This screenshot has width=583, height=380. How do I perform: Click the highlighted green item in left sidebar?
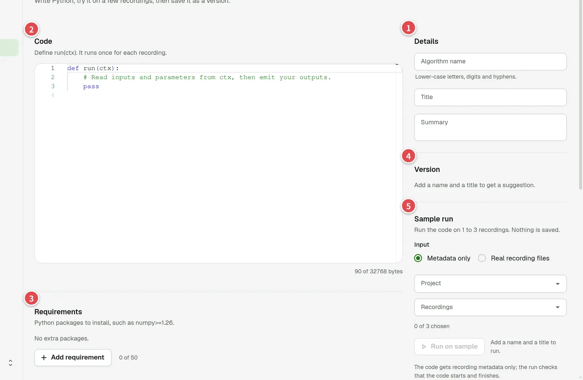pos(9,48)
